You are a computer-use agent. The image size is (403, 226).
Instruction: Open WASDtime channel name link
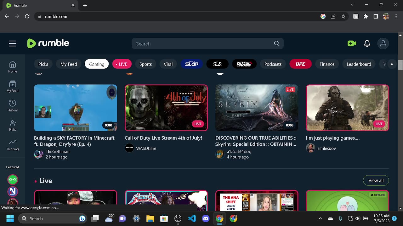pyautogui.click(x=146, y=148)
